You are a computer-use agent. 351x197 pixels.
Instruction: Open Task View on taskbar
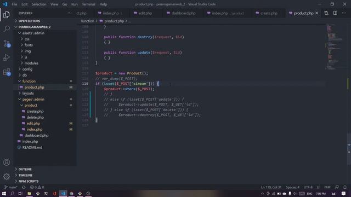tap(20, 193)
